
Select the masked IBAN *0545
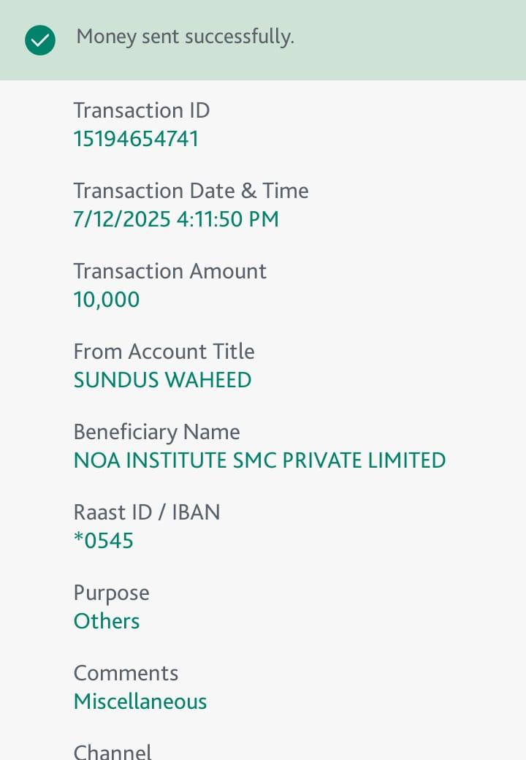tap(104, 541)
